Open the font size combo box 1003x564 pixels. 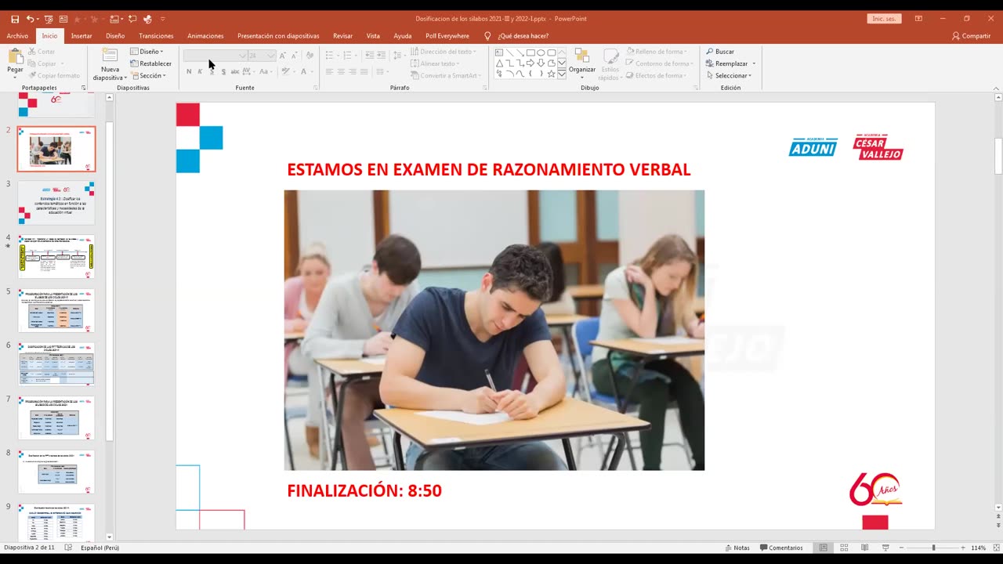(x=262, y=56)
